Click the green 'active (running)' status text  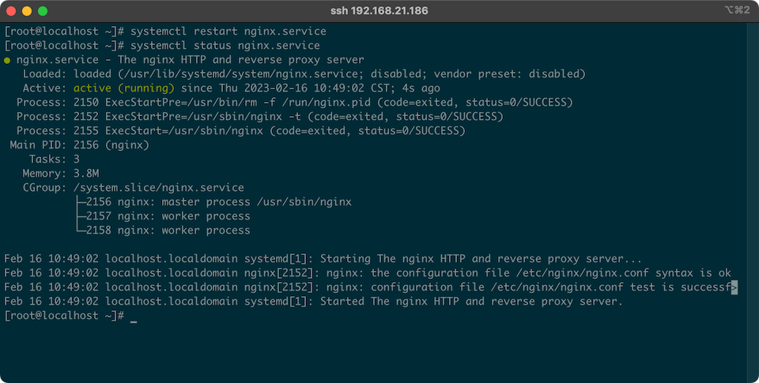(x=123, y=88)
